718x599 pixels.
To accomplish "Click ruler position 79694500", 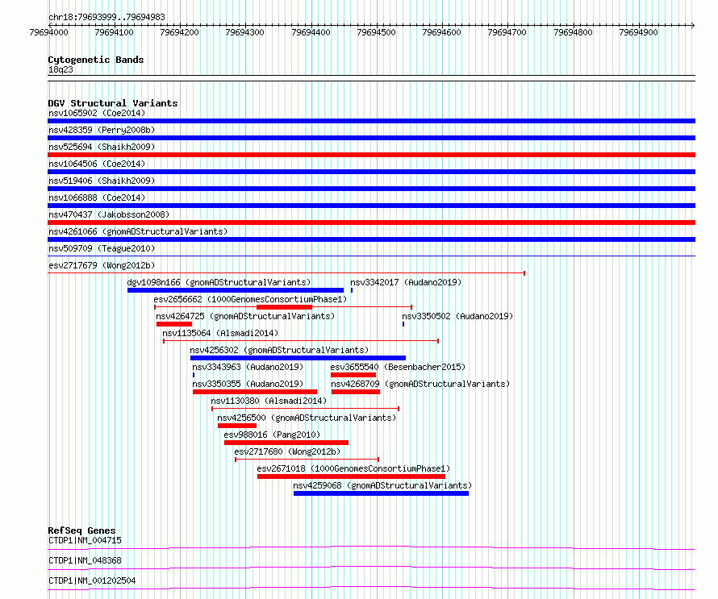I will coord(376,32).
